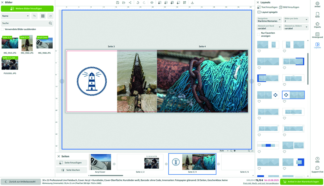Adjust the zoom slider below the canvas
Viewport: 324px width, 186px height.
[235, 151]
